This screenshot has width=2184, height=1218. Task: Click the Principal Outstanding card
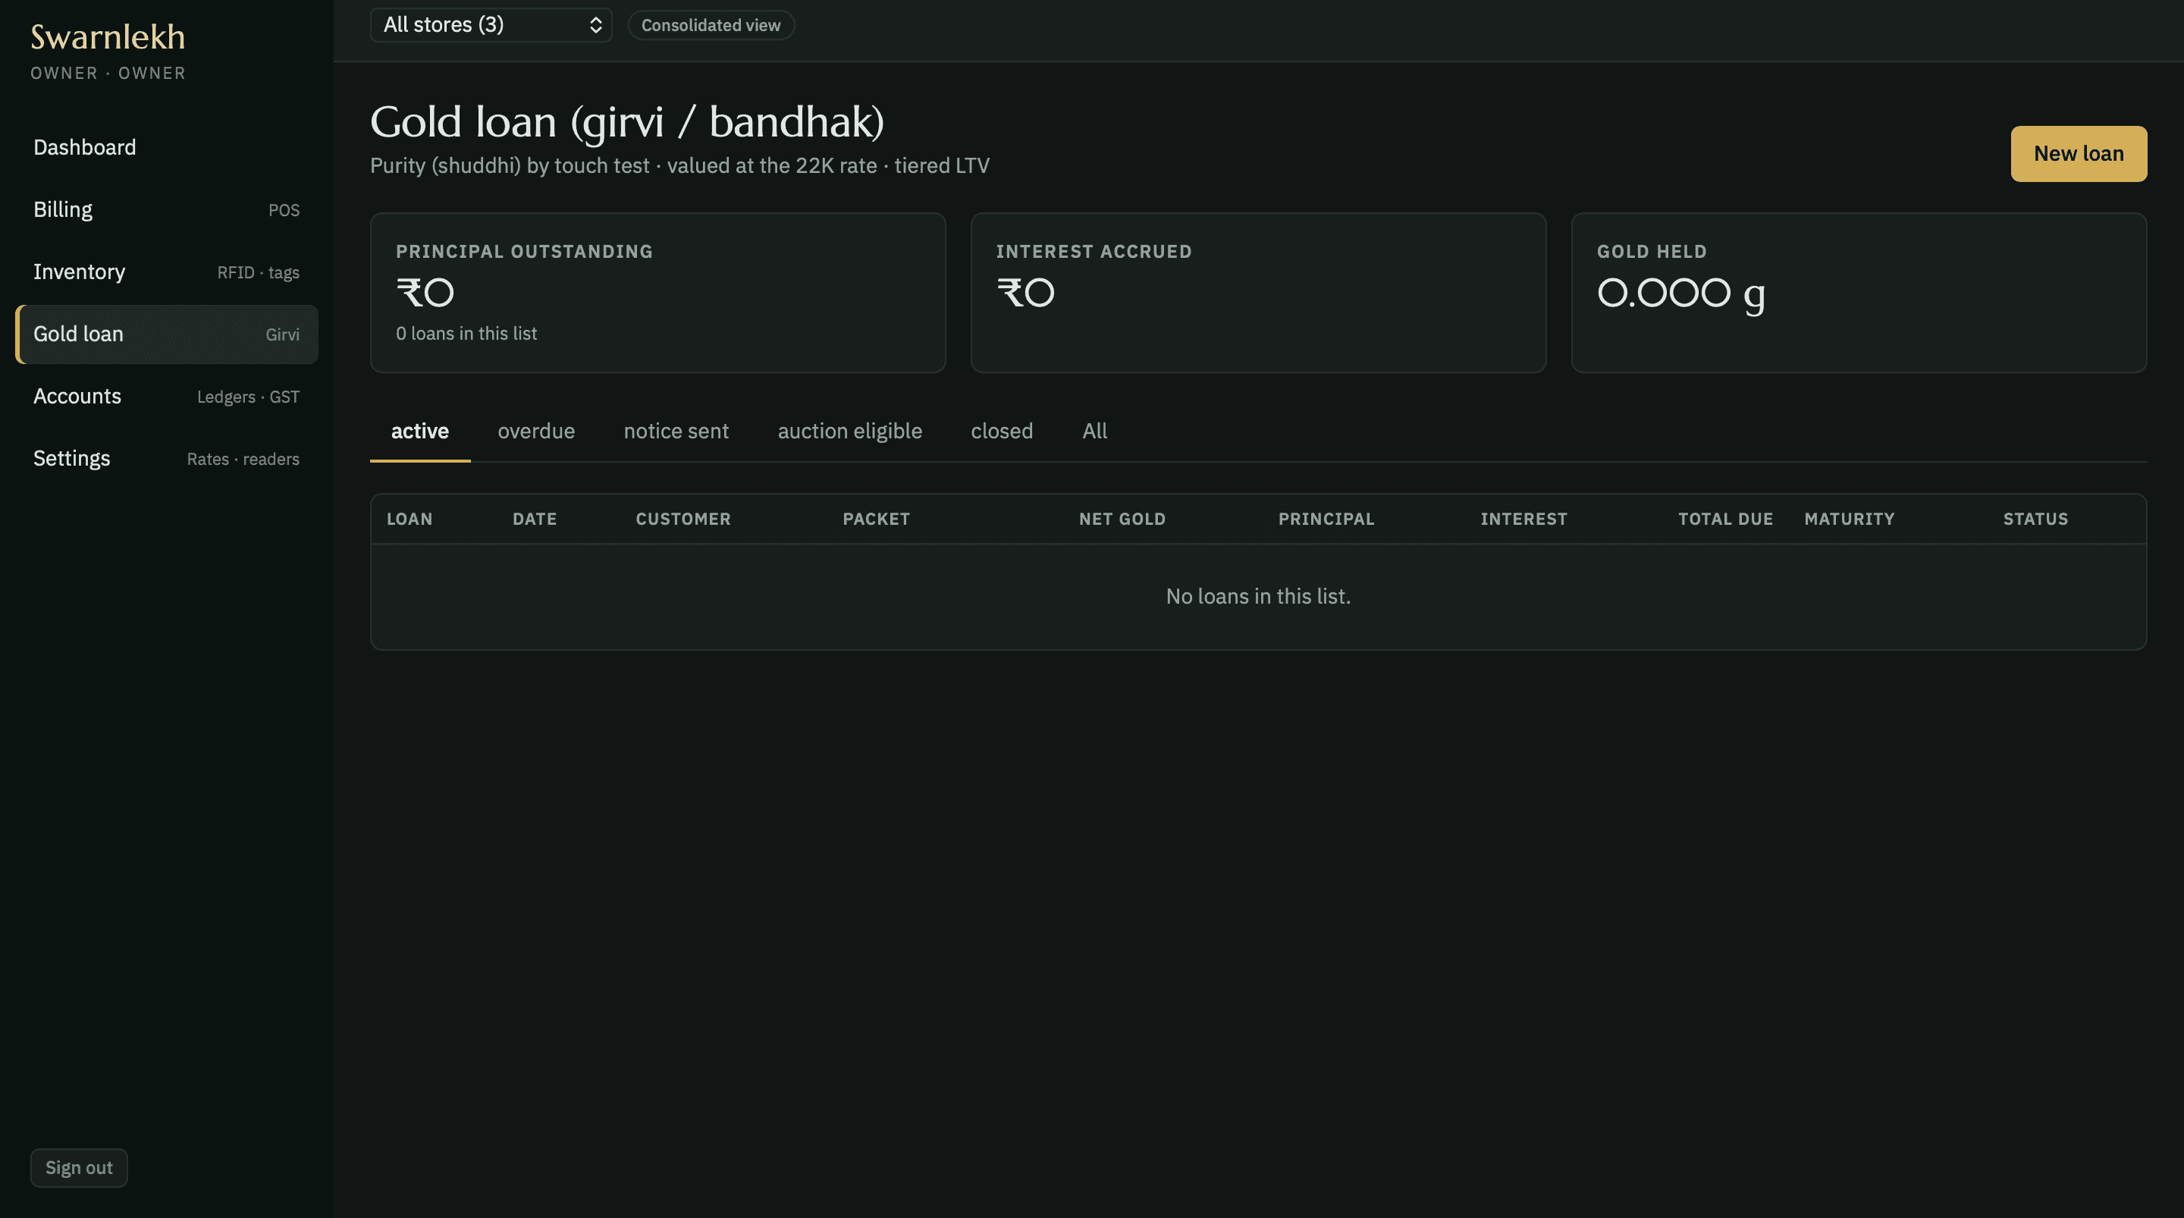click(x=657, y=293)
